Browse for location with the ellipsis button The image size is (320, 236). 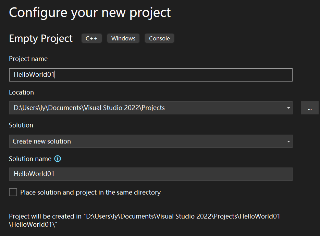[x=309, y=108]
